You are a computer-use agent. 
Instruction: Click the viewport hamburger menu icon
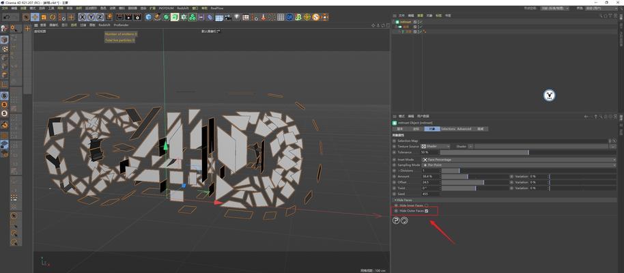(37, 25)
